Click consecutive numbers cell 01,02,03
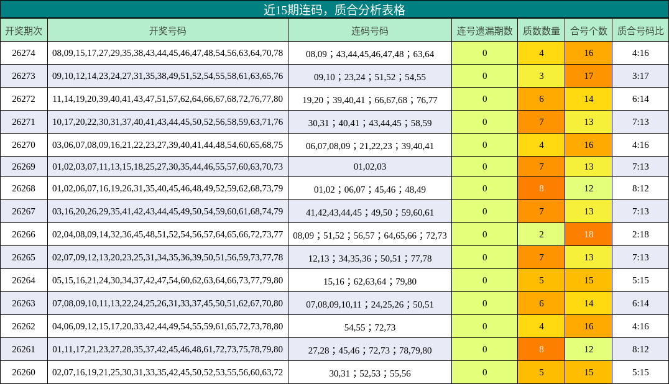The height and width of the screenshot is (384, 669). (x=370, y=167)
